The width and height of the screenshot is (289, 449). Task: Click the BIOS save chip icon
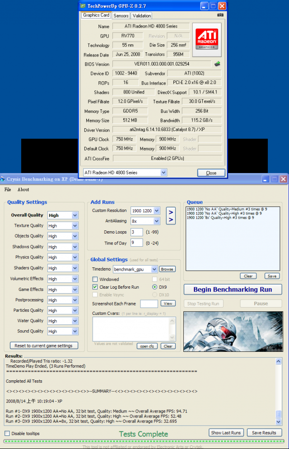tap(217, 64)
